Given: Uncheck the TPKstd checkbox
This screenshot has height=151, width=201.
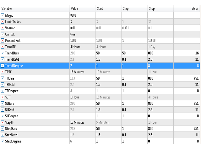Looking at the screenshot, I should [x=3, y=85].
